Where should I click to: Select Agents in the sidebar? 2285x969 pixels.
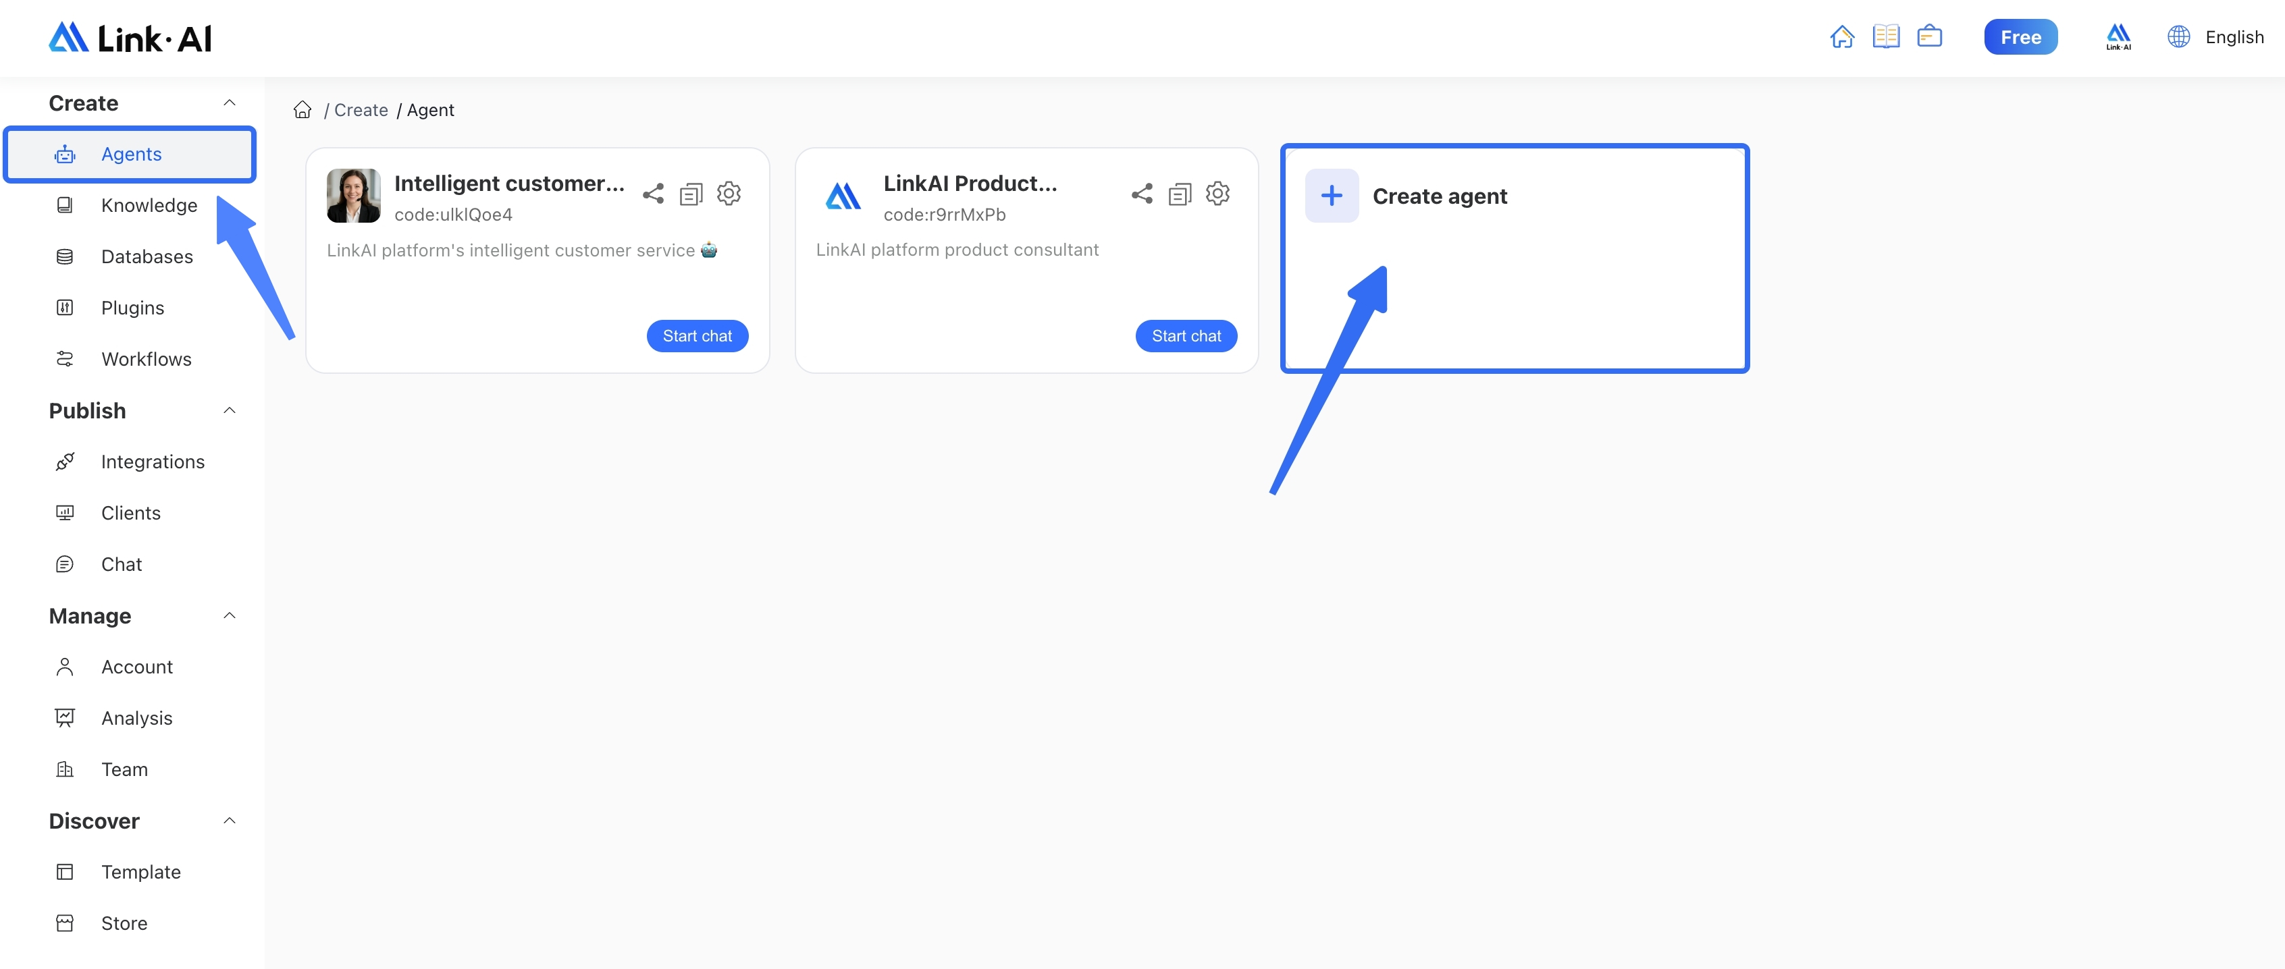[x=130, y=155]
